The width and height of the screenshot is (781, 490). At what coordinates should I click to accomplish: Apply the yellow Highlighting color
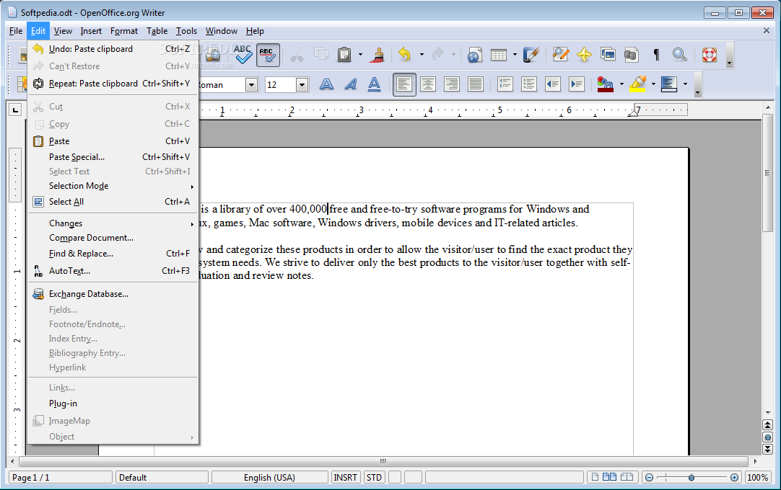637,84
